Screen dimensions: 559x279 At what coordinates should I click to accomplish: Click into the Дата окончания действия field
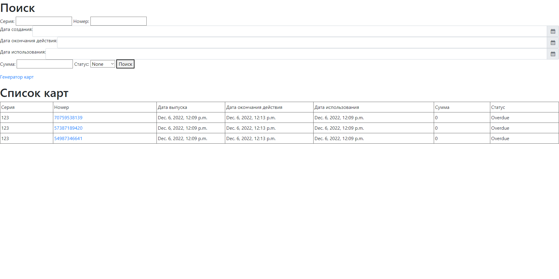tap(302, 43)
